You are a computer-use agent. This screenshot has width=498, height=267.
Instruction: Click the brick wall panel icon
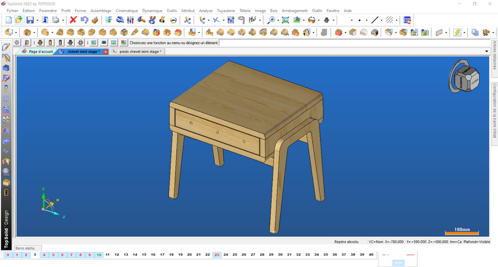[x=439, y=33]
